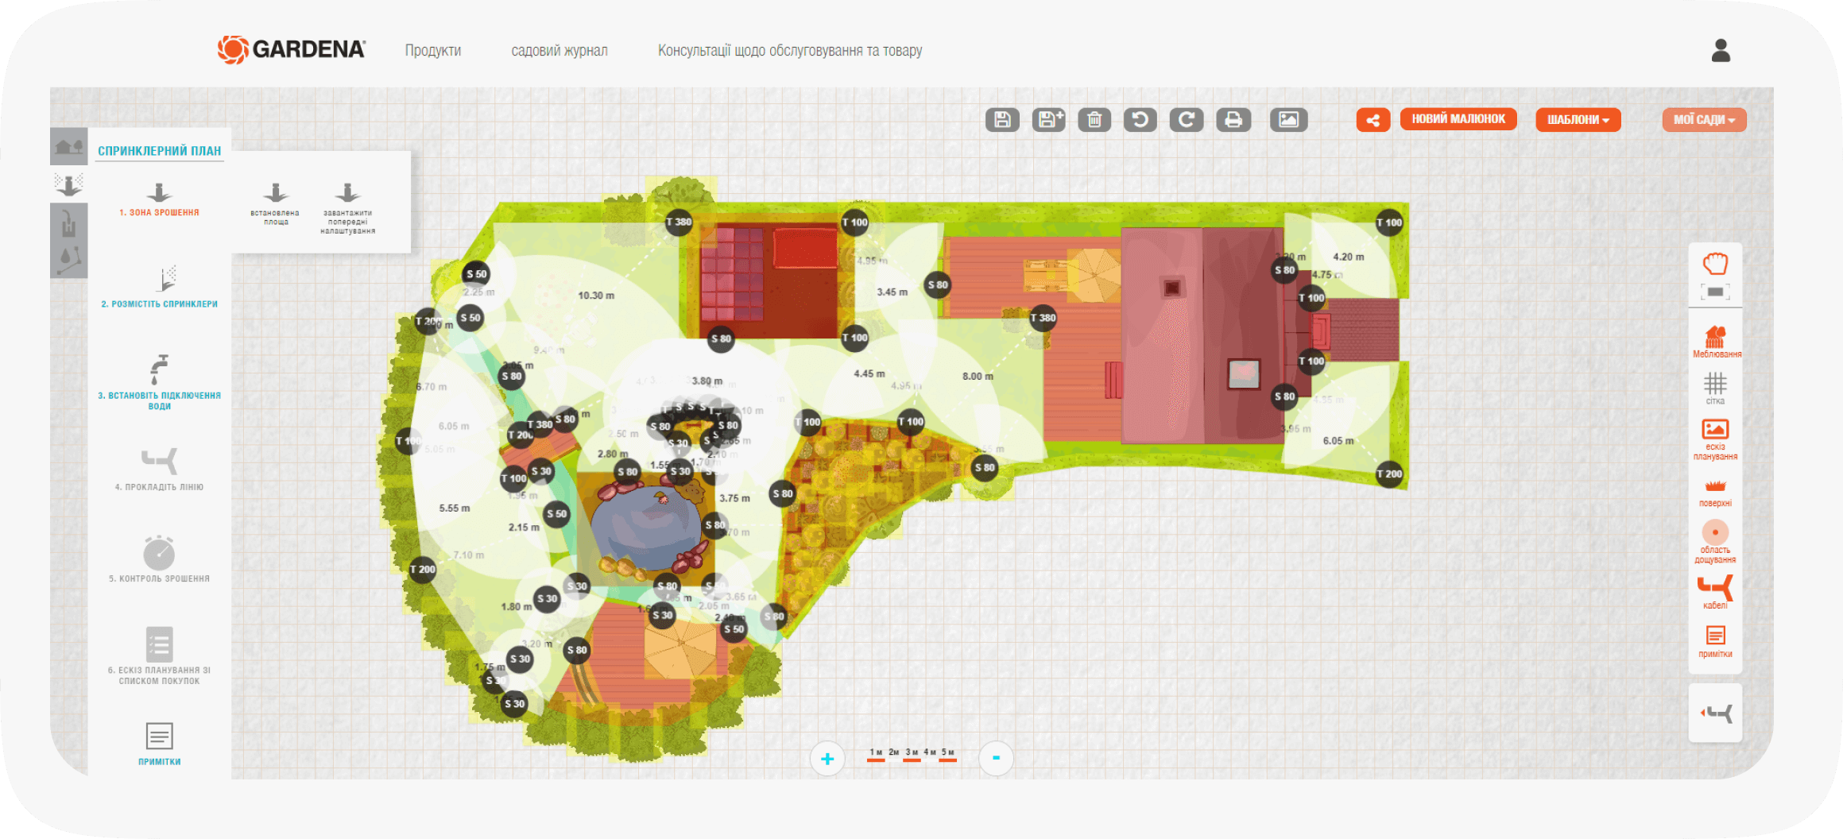Viewport: 1843px width, 839px height.
Task: Choose завантажити попередні налаштування option
Action: [347, 209]
